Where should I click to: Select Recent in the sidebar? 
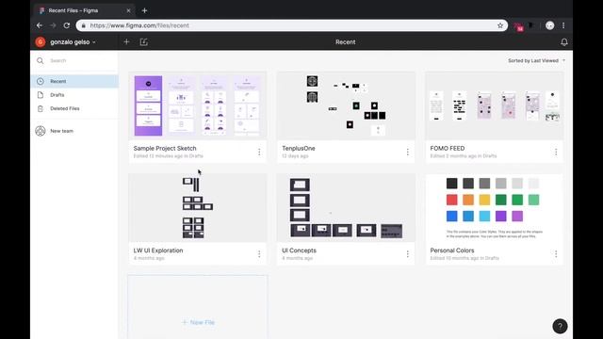(x=74, y=81)
